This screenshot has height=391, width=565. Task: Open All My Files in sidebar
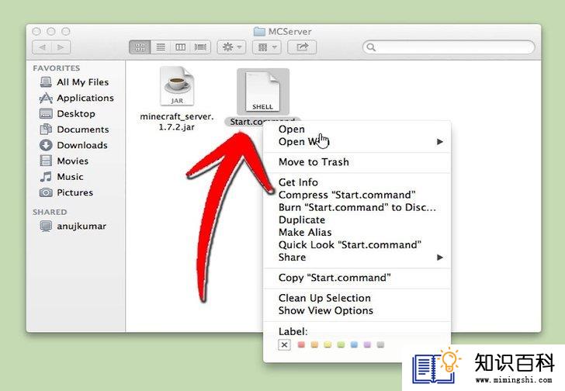[x=75, y=82]
